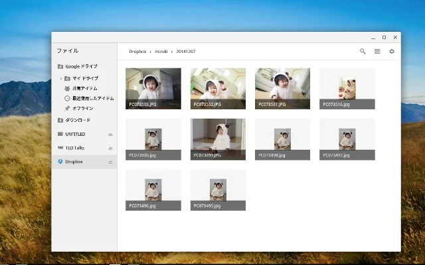425x265 pixels.
Task: Select the PC078533.JPG thumbnail
Action: (153, 88)
